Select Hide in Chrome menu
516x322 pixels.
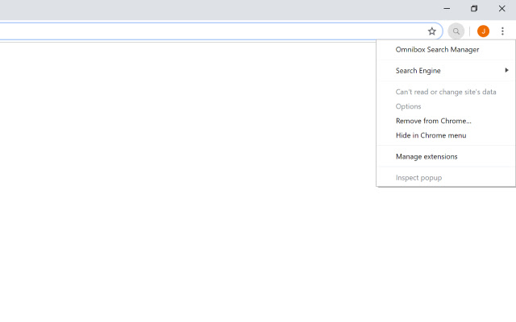pyautogui.click(x=446, y=135)
